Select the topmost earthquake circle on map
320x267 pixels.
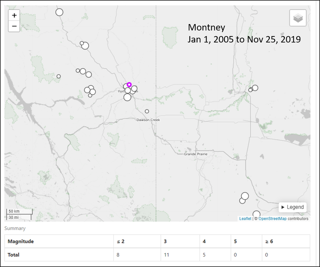(59, 12)
